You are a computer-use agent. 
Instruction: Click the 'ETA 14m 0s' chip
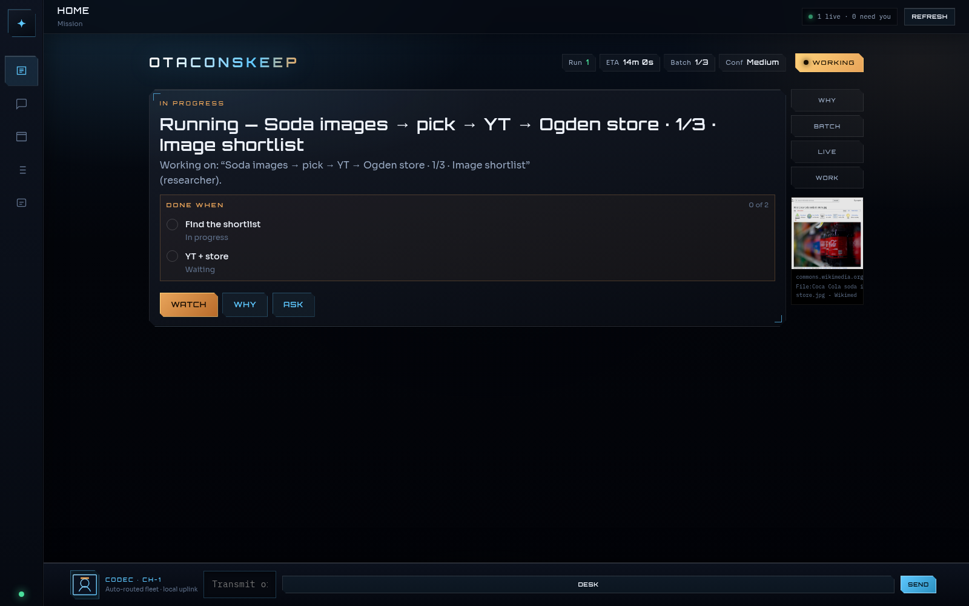630,62
